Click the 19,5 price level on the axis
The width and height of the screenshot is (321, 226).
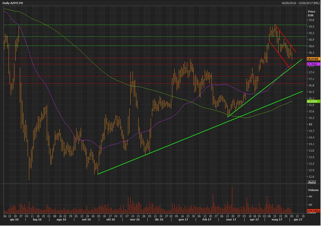(x=311, y=26)
